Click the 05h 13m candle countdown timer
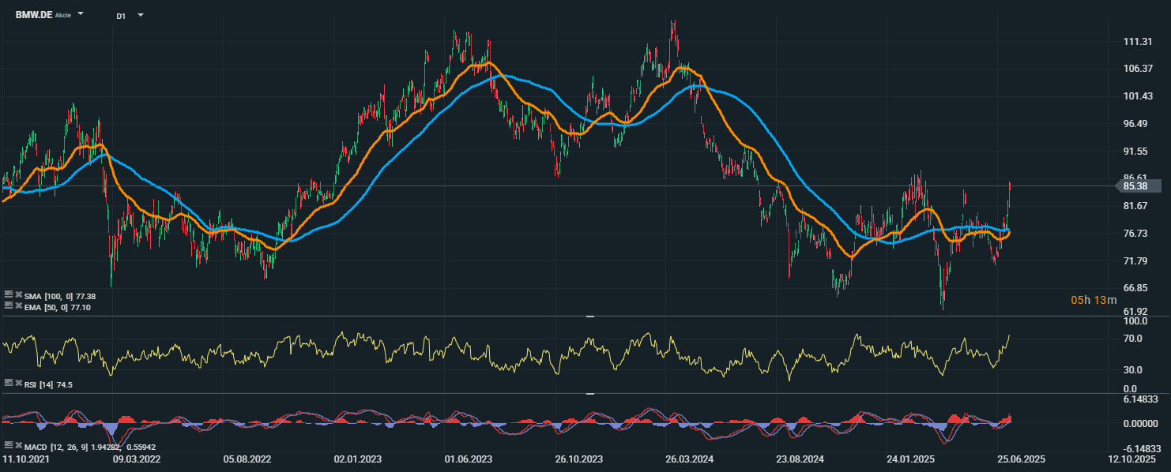Image resolution: width=1171 pixels, height=472 pixels. (x=1094, y=300)
